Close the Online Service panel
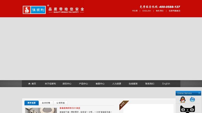 click(199, 93)
